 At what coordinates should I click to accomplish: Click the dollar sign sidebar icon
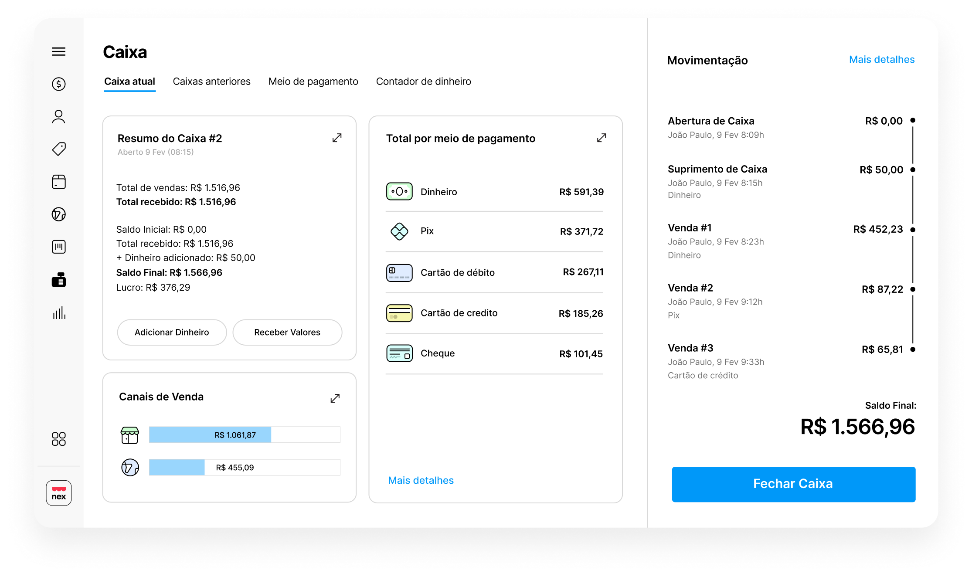pyautogui.click(x=58, y=84)
